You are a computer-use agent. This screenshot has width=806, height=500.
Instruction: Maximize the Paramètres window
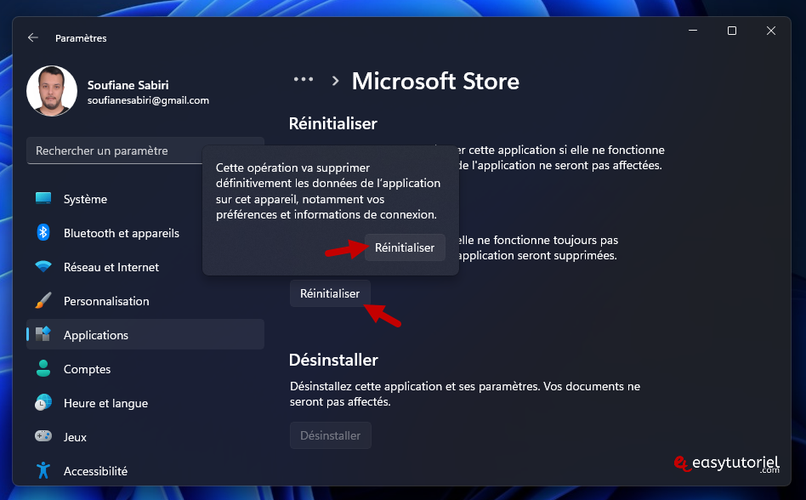click(732, 31)
